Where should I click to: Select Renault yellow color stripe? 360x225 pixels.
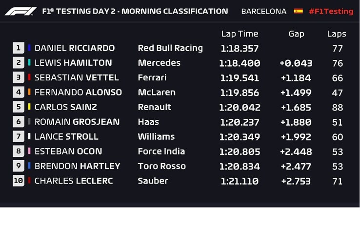coord(29,107)
